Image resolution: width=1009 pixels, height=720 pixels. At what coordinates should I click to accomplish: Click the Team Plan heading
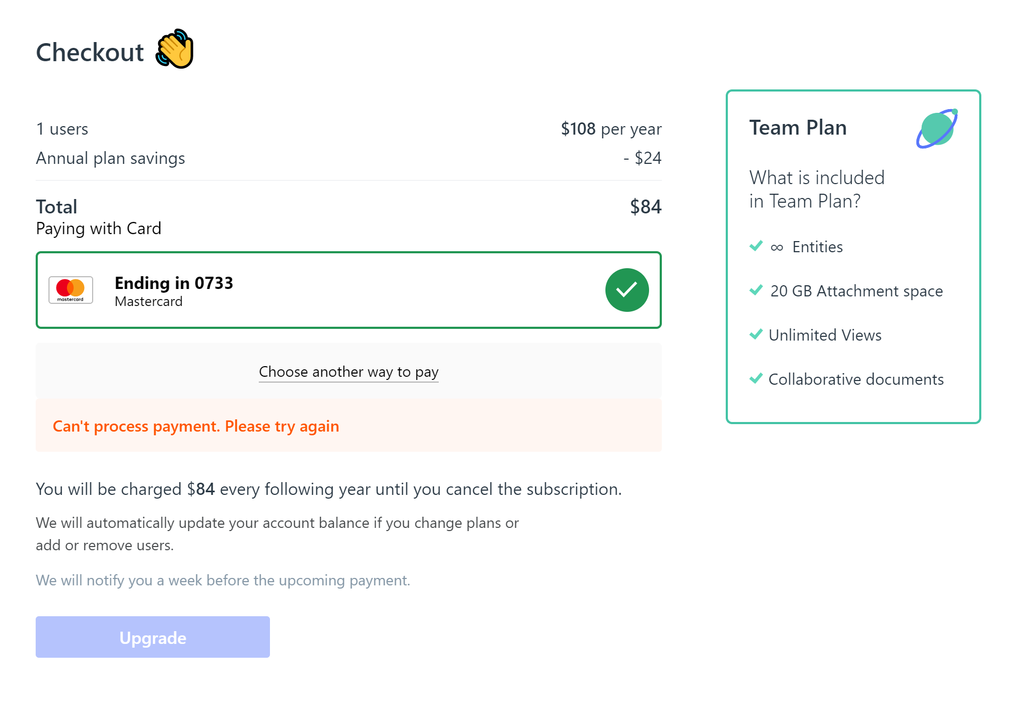pos(798,128)
